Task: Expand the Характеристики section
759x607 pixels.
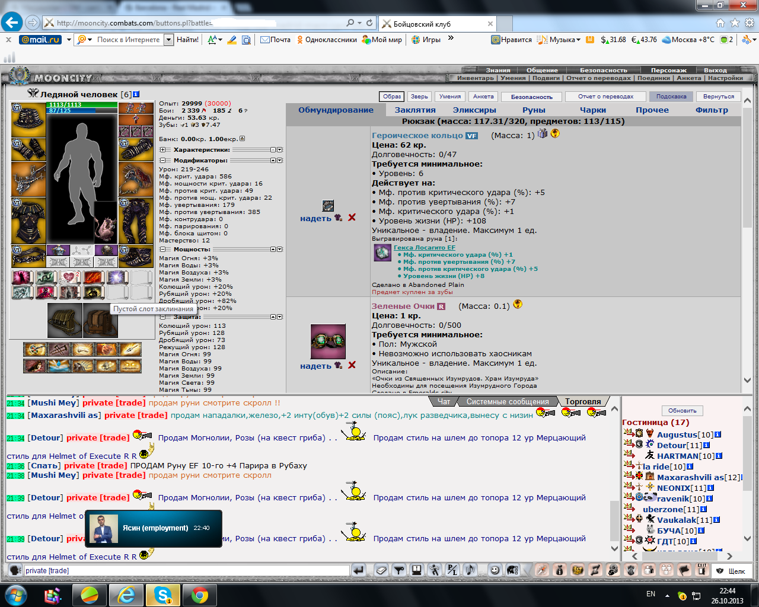Action: 162,150
